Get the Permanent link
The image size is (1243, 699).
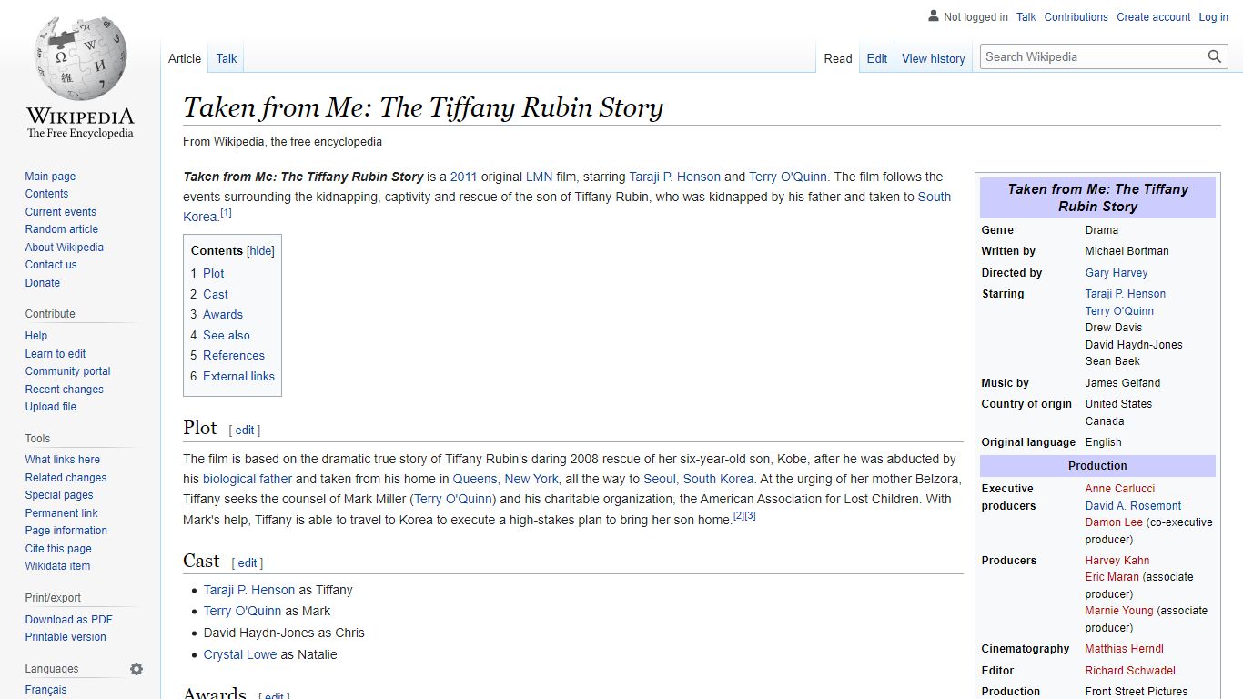(x=61, y=513)
